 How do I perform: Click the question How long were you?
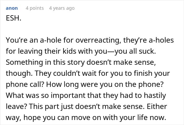(x=105, y=84)
